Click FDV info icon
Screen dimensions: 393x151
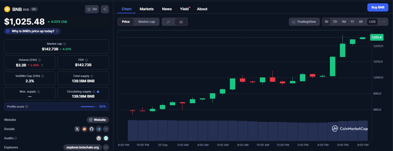[86, 60]
